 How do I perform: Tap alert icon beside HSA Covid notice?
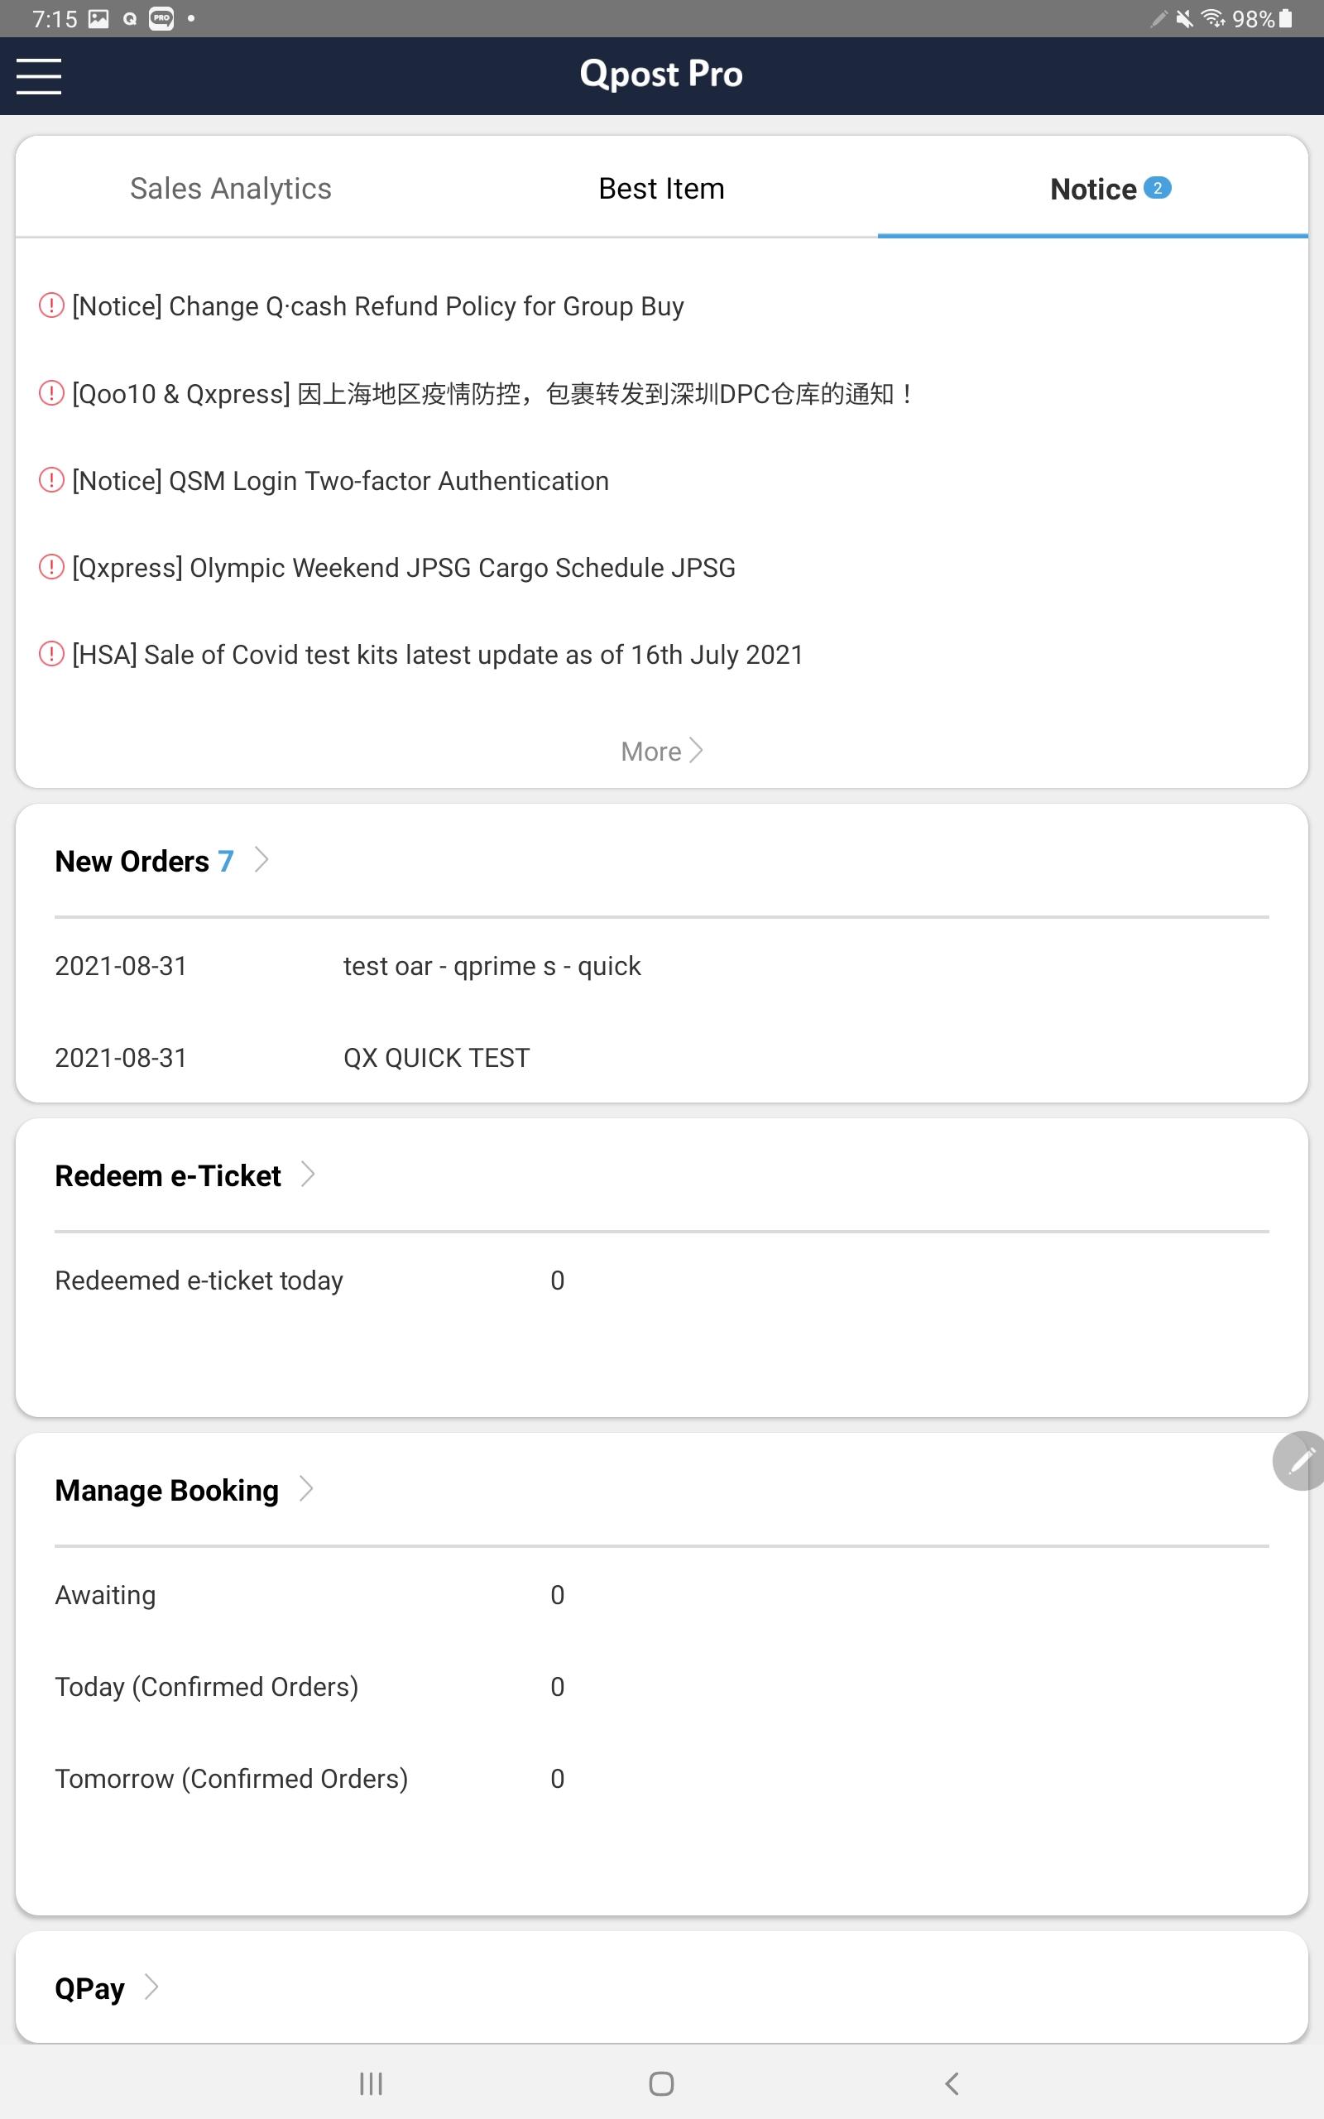point(51,654)
